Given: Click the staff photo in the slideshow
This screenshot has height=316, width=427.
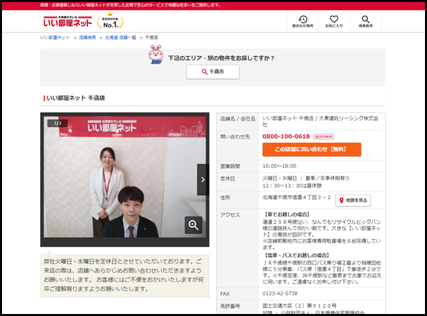Looking at the screenshot, I should (x=125, y=176).
